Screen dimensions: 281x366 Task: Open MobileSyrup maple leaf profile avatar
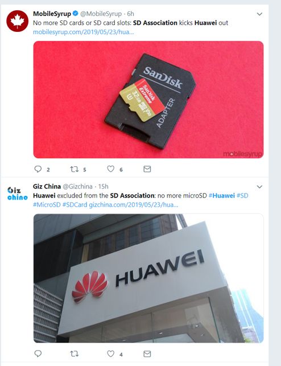[x=18, y=21]
